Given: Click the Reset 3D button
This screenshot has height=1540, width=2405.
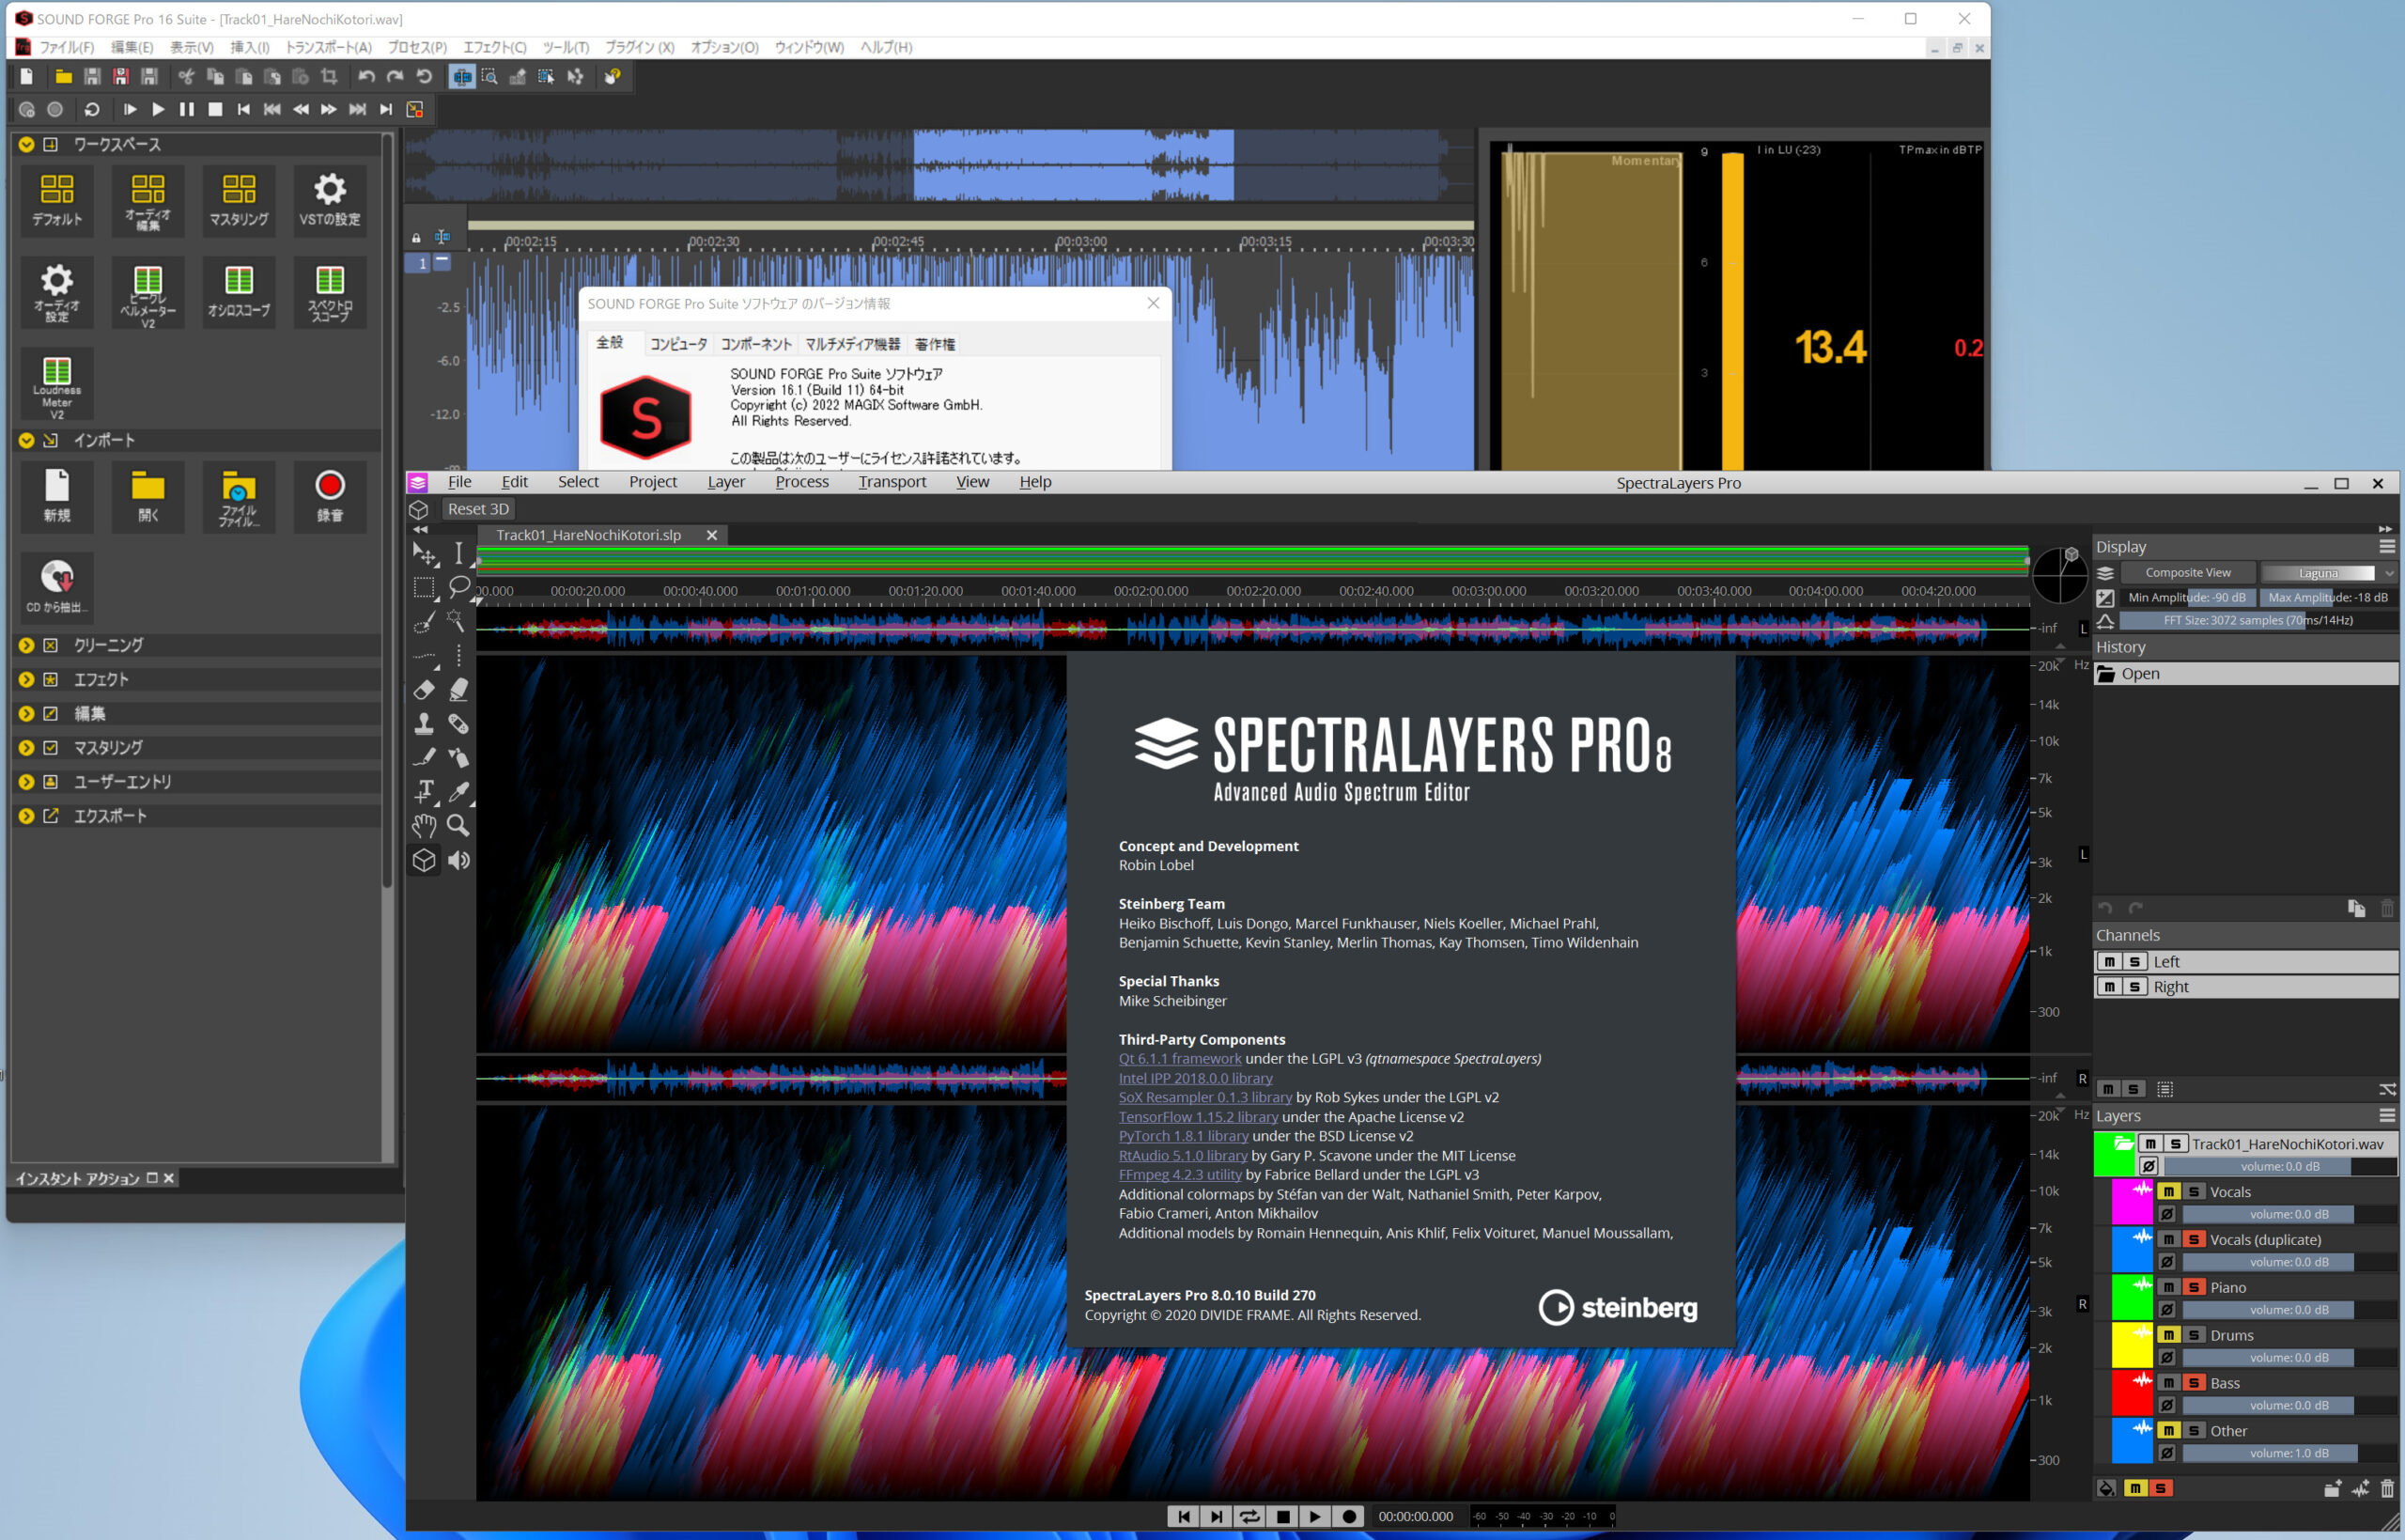Looking at the screenshot, I should [478, 508].
